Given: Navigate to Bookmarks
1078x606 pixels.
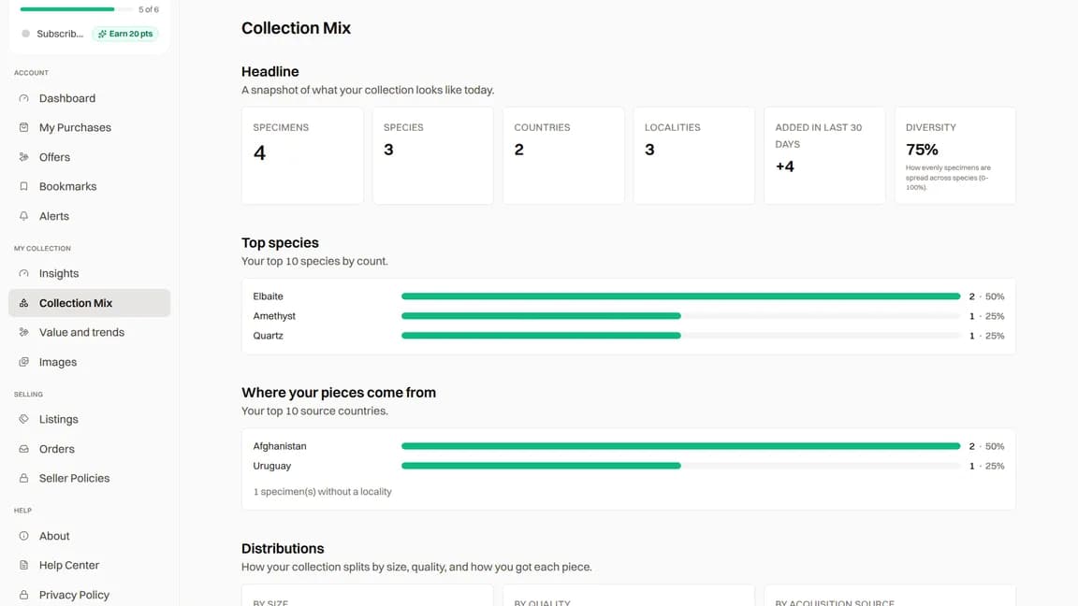Looking at the screenshot, I should click(90, 186).
